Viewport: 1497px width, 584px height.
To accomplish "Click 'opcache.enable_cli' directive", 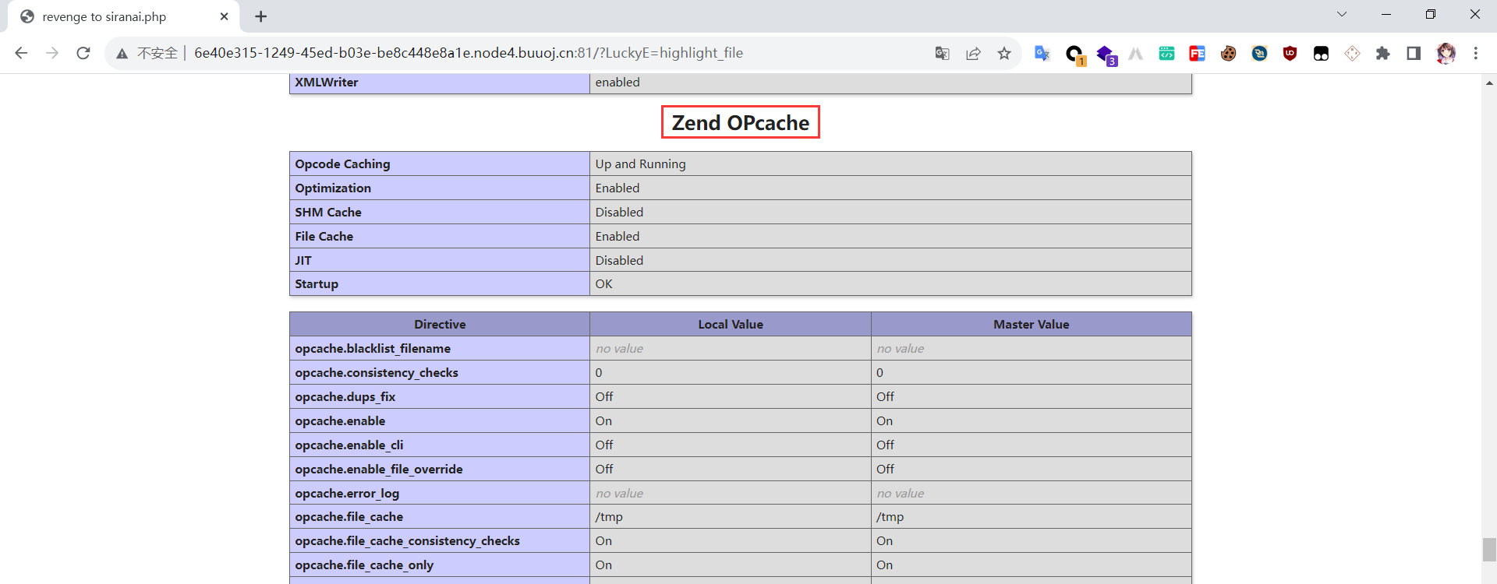I will tap(349, 445).
